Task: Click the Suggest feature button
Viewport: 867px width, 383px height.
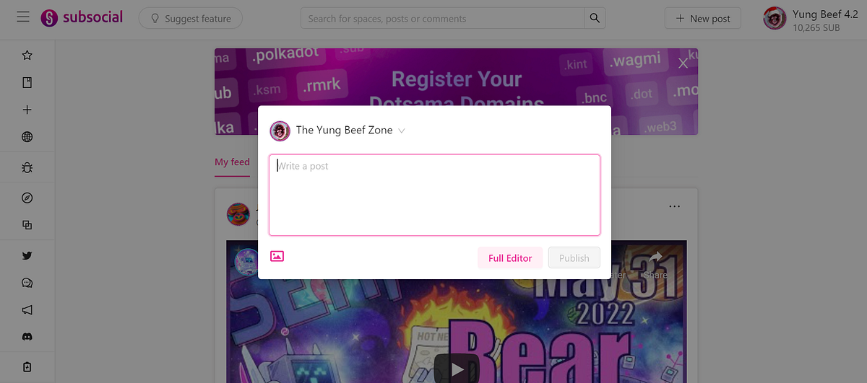Action: (x=190, y=18)
